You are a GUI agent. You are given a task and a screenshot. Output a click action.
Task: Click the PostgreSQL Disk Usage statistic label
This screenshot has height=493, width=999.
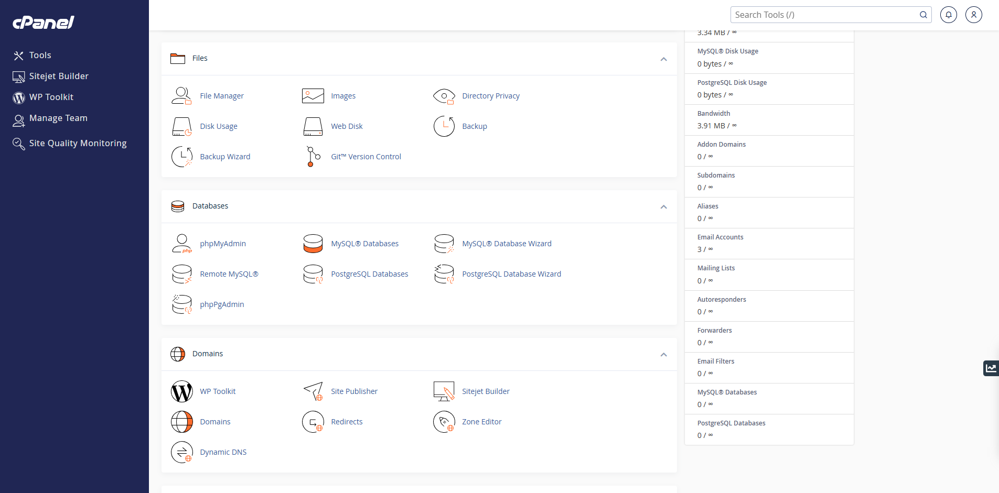(732, 83)
